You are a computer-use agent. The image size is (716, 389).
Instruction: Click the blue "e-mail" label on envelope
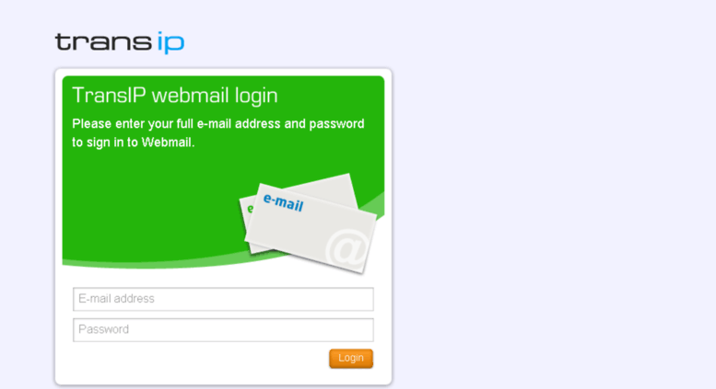click(x=284, y=202)
